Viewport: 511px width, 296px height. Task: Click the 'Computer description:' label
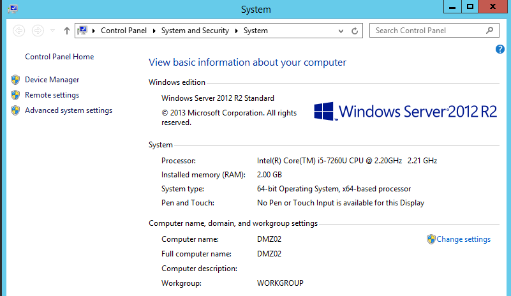(199, 269)
